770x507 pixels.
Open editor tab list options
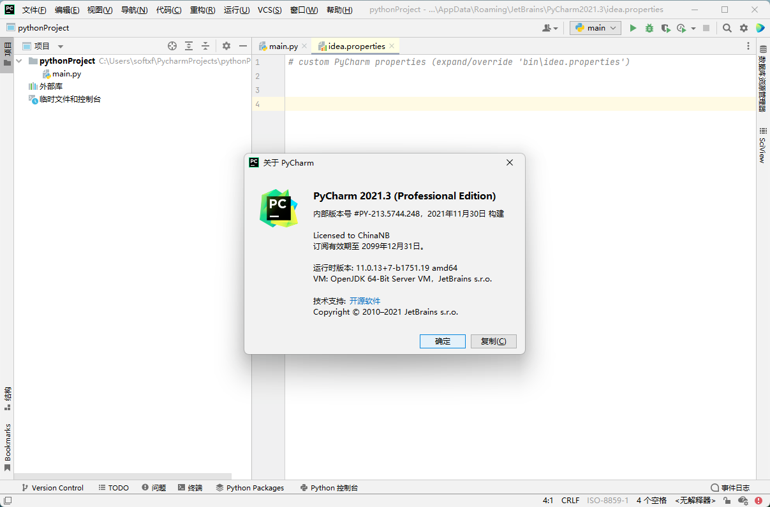coord(748,46)
